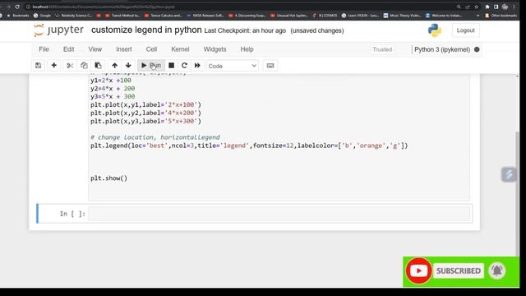Open the command palette keyboard icon
The image size is (526, 296).
pyautogui.click(x=270, y=66)
